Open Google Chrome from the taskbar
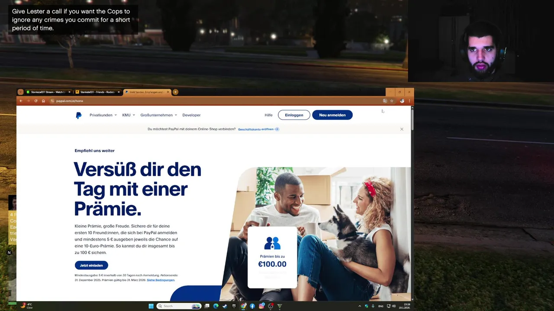The width and height of the screenshot is (554, 311). tap(243, 306)
